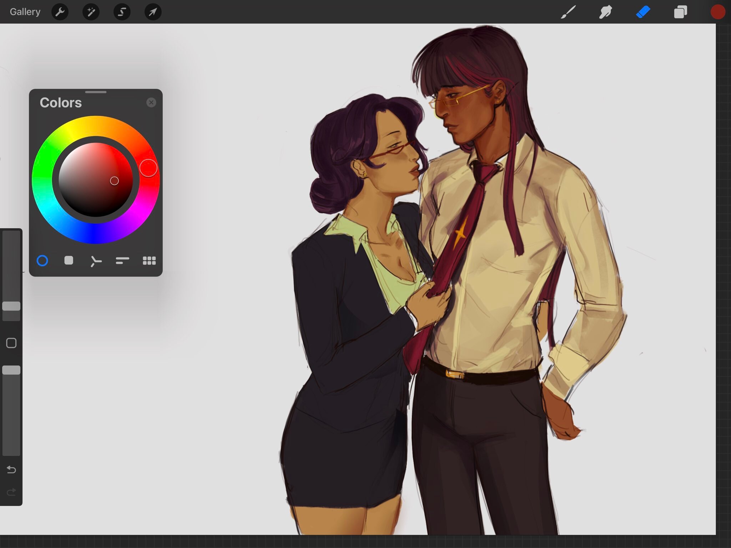Activate the Transform arrow tool

coord(153,12)
